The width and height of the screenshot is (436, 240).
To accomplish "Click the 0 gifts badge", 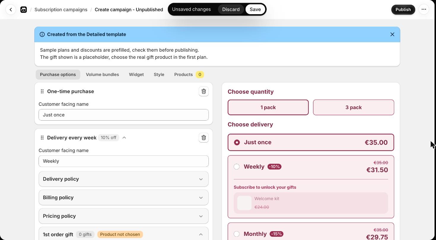I will pos(85,234).
